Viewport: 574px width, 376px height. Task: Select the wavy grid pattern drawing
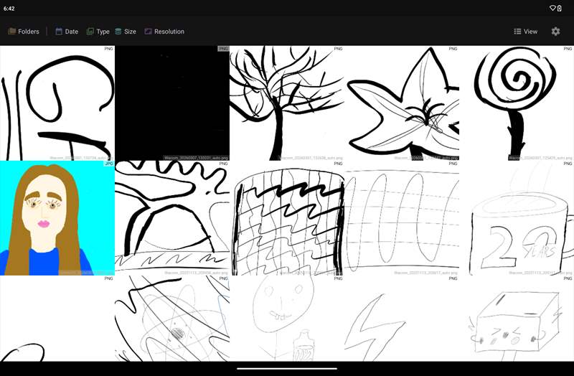(287, 218)
